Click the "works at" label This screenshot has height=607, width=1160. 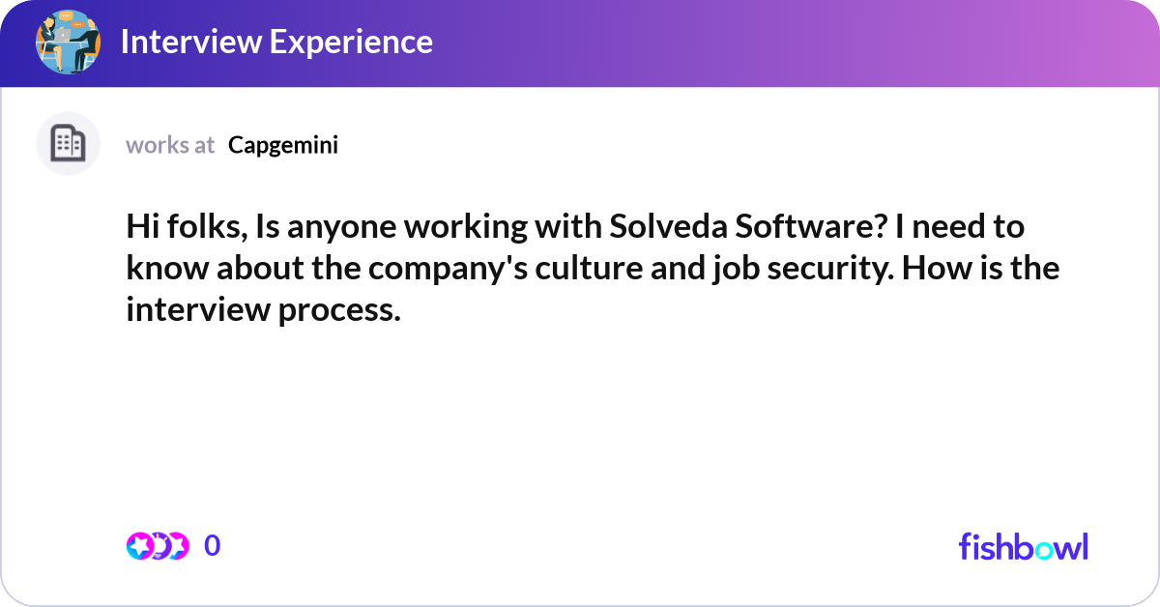[170, 145]
